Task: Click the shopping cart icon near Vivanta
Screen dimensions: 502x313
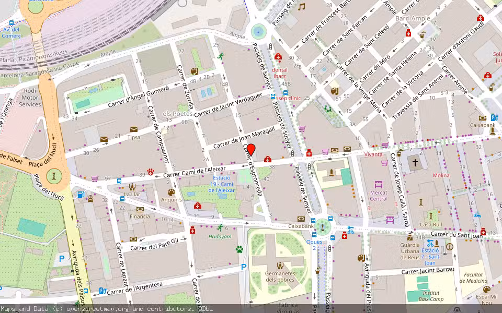Action: (x=384, y=146)
